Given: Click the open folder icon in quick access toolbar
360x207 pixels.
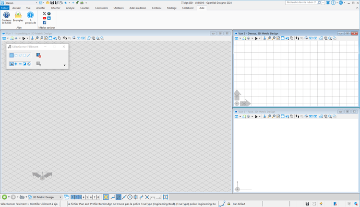Looking at the screenshot, I should coord(48,3).
